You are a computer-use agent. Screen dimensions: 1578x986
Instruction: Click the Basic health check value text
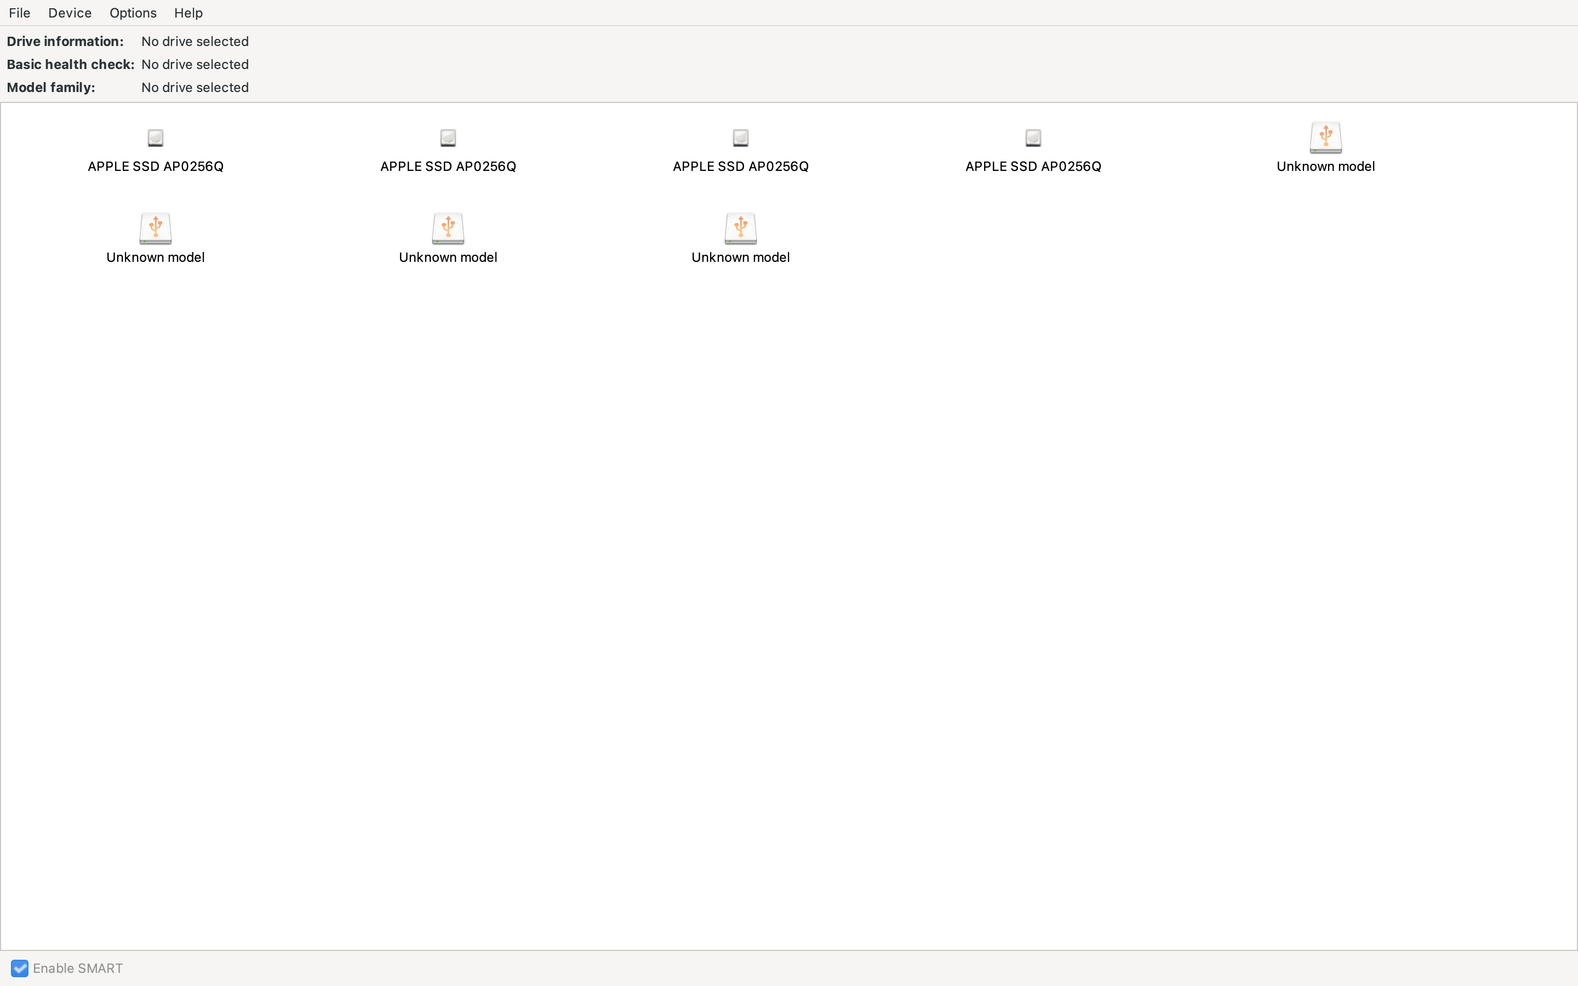pos(195,65)
